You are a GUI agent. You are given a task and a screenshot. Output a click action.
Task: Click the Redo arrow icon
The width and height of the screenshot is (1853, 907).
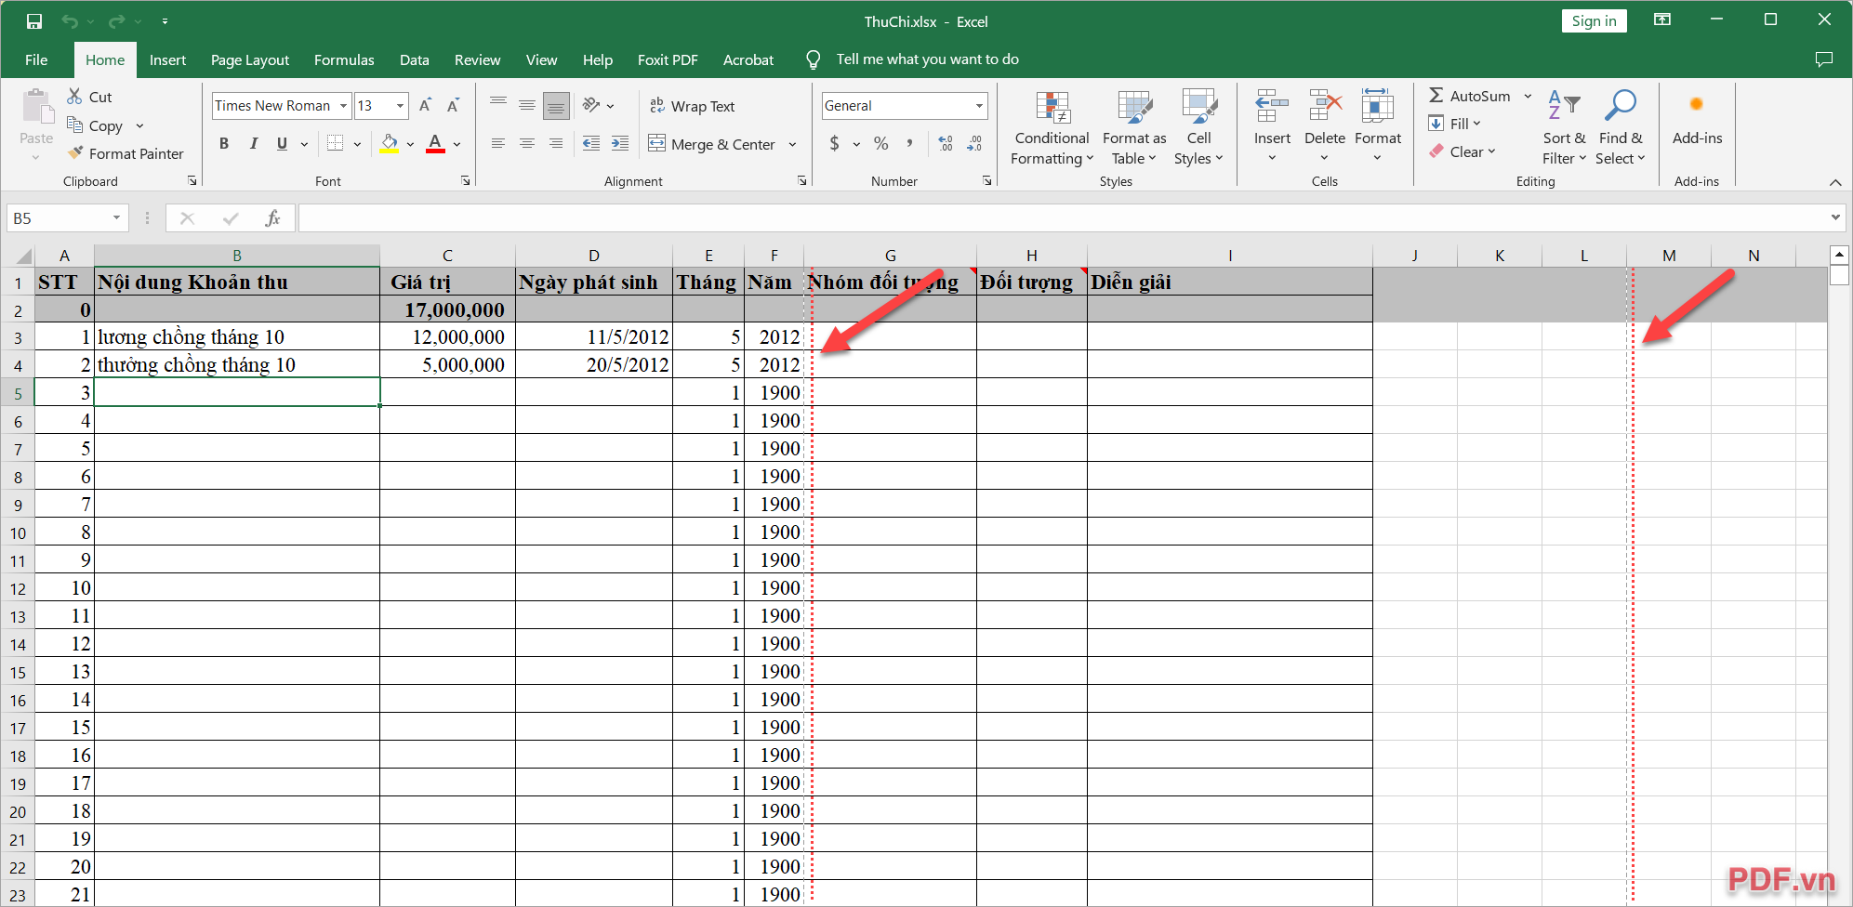116,21
